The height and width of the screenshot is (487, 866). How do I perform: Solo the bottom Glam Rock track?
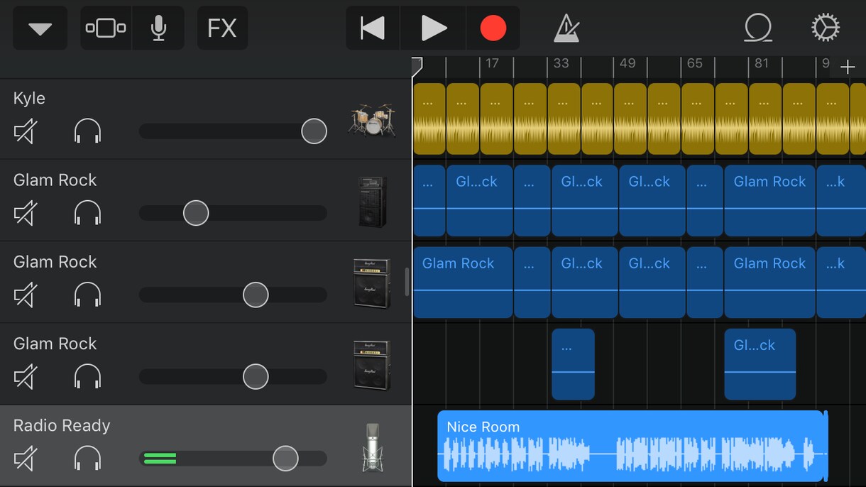[87, 376]
